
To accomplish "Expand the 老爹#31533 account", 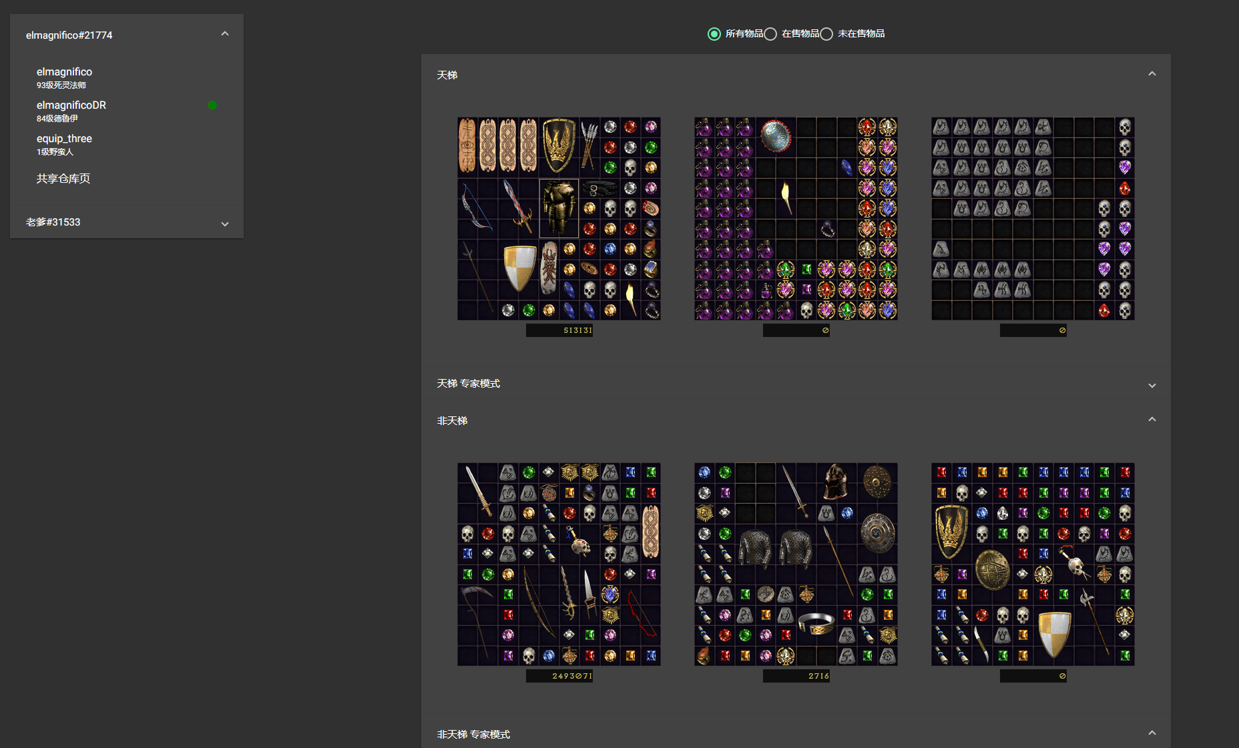I will [225, 224].
